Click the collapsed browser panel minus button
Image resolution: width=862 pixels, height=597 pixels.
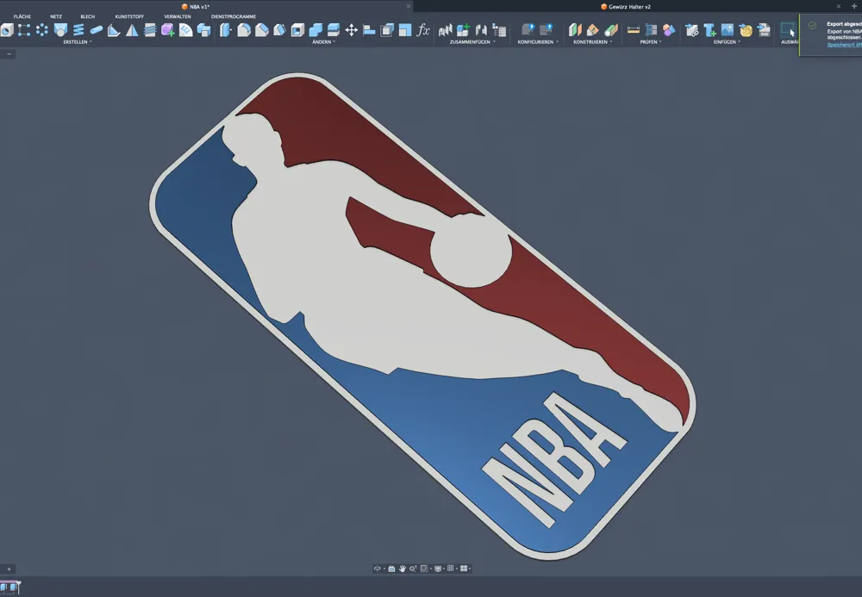tap(9, 53)
